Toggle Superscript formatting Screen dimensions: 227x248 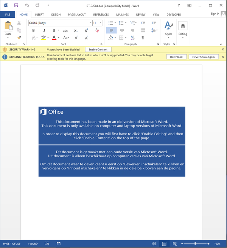(x=86, y=30)
